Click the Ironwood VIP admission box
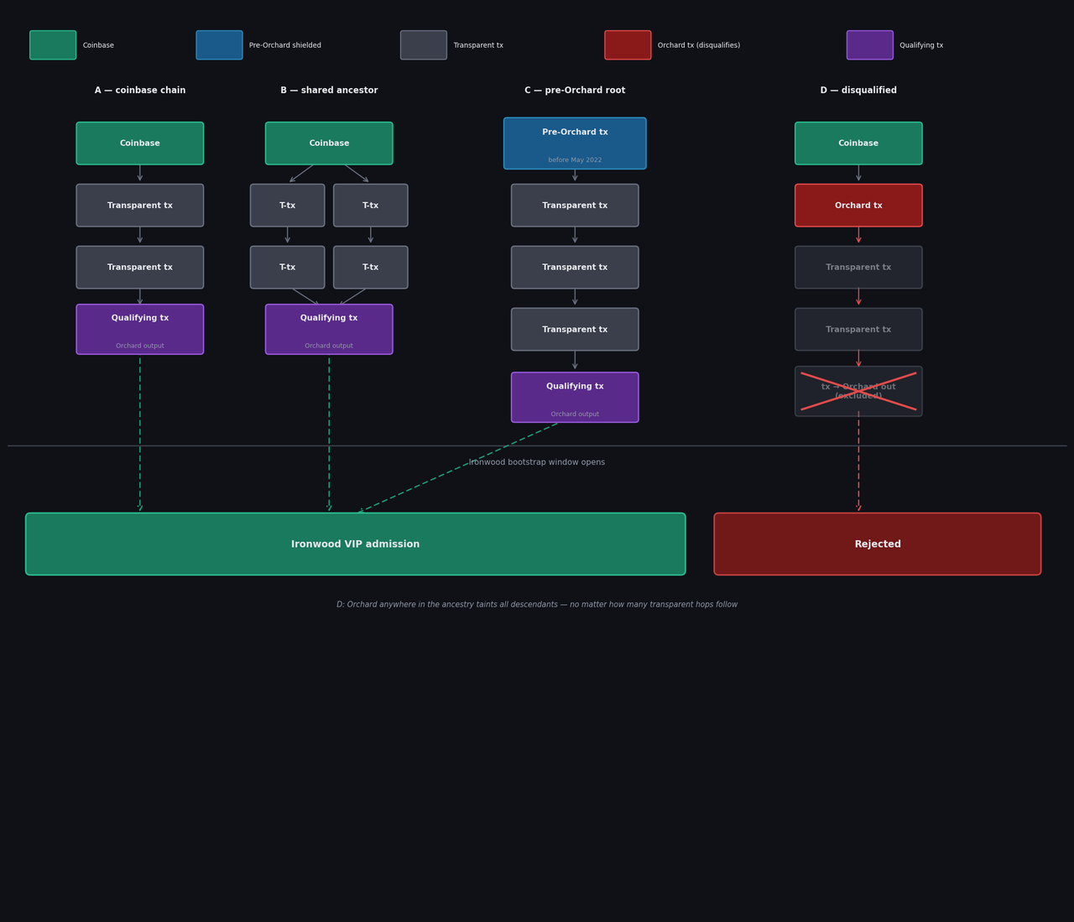 pyautogui.click(x=356, y=544)
